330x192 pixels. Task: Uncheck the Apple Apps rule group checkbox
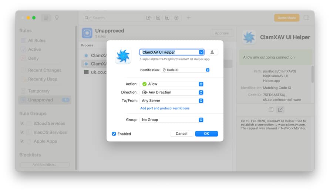click(22, 141)
